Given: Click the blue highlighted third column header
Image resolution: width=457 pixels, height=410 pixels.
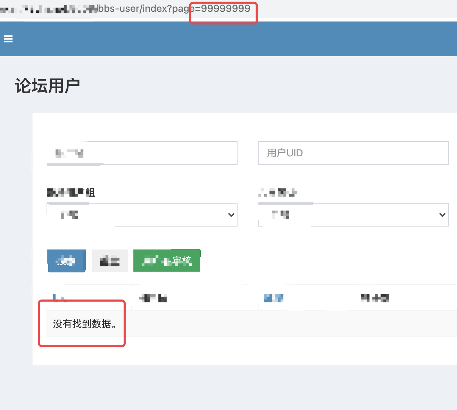Looking at the screenshot, I should tap(273, 298).
